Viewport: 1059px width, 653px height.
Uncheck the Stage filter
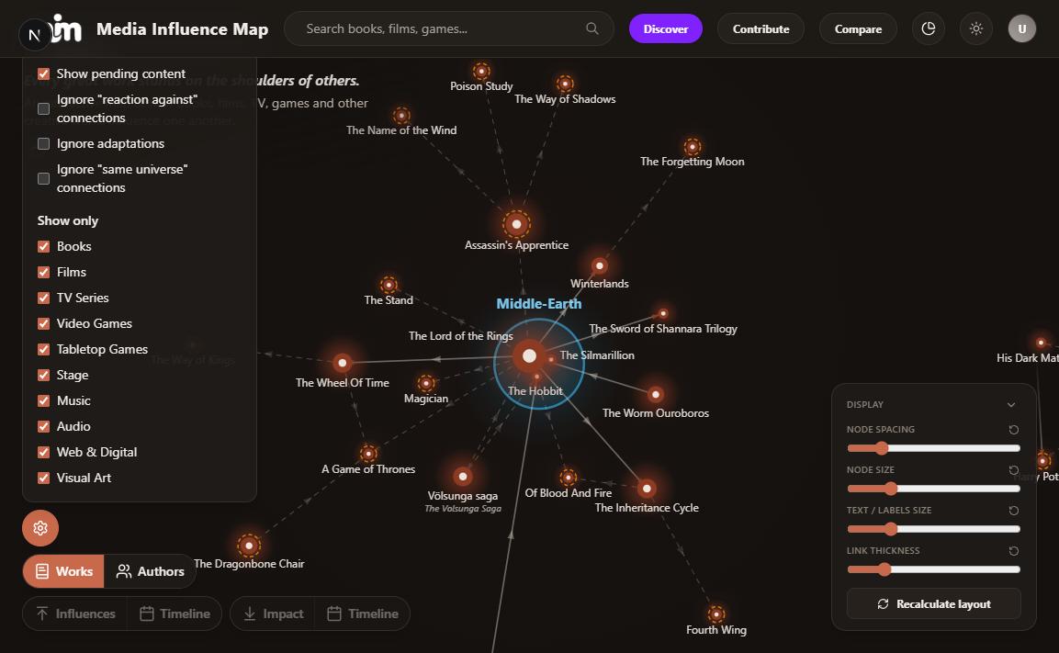[x=44, y=375]
